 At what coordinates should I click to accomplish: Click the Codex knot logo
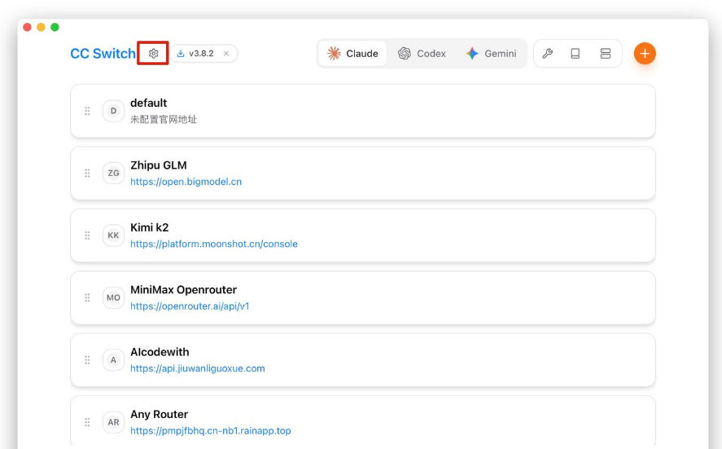click(x=405, y=54)
